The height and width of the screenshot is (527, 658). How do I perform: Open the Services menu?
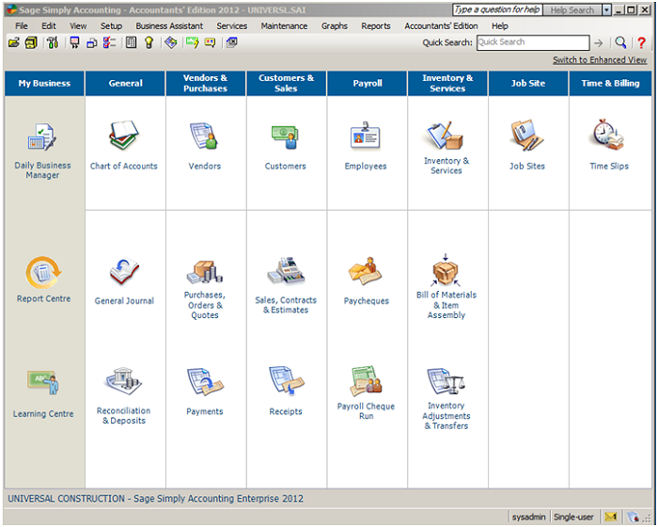231,26
